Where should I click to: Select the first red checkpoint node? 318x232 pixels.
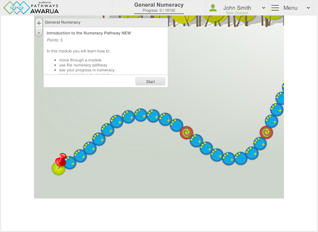[186, 133]
